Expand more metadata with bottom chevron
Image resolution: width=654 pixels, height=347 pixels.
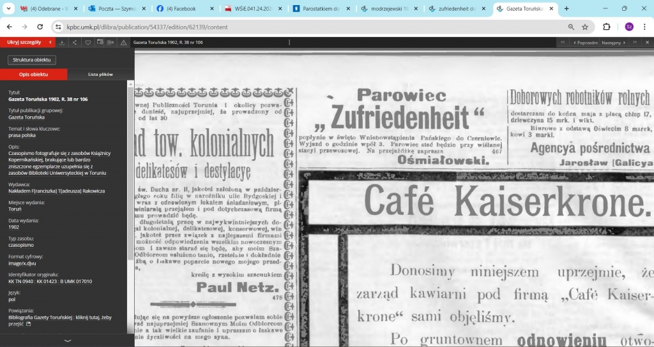pos(67,341)
